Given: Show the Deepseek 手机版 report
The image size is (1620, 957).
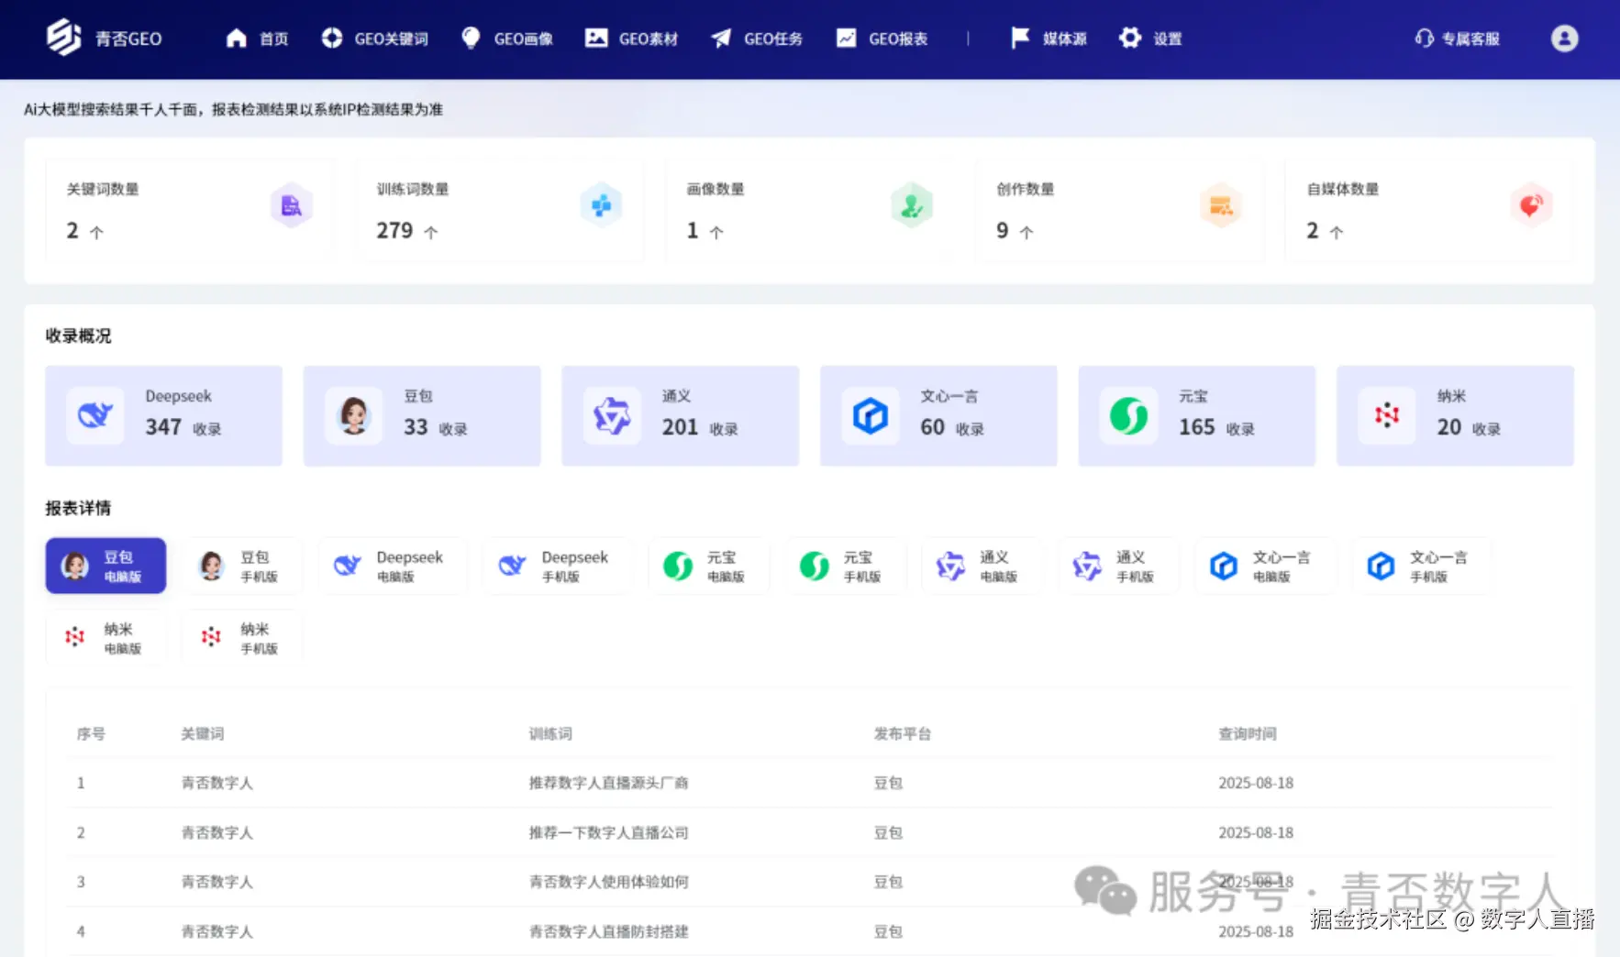Looking at the screenshot, I should [x=558, y=566].
